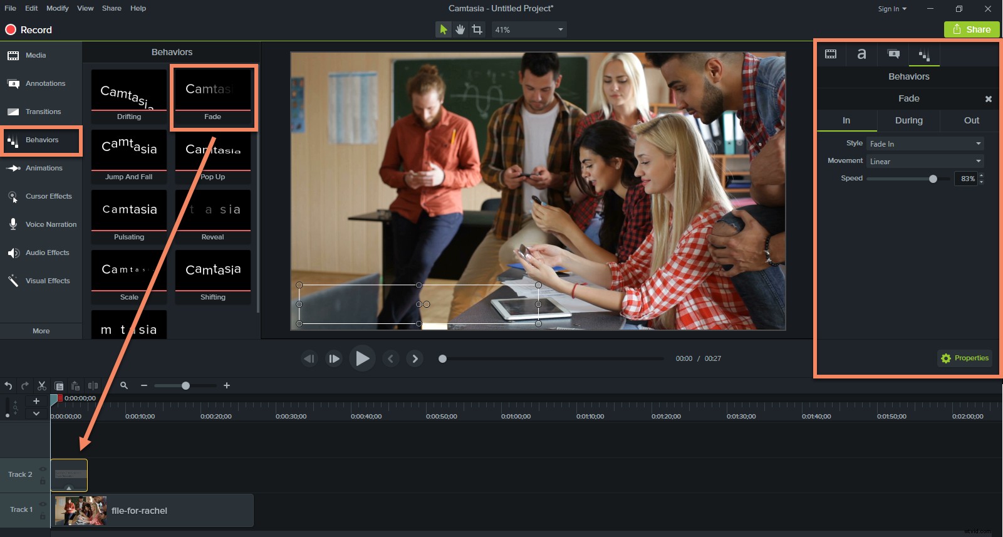Click the green Share button
This screenshot has width=1003, height=537.
(x=972, y=29)
